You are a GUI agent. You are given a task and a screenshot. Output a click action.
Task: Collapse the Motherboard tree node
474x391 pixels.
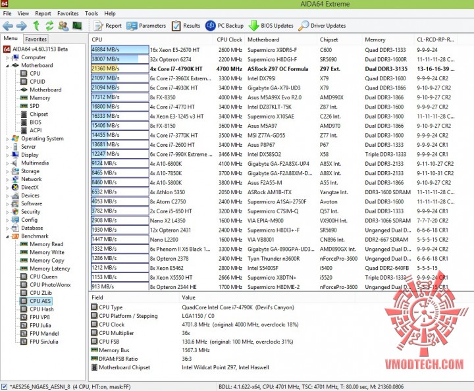7,66
